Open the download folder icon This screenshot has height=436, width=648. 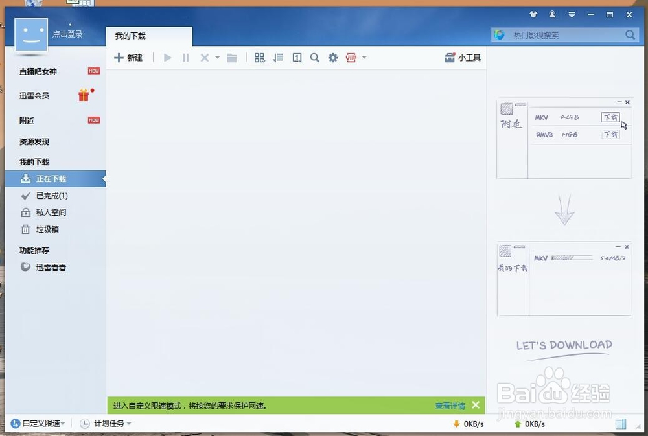point(232,58)
